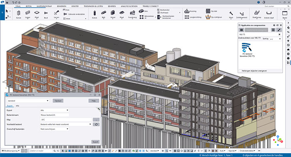Screen dimensions: 291x157
Task: Select the Op vlak mesh tool
Action: (211, 11)
